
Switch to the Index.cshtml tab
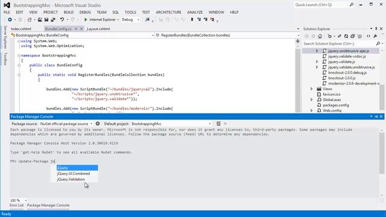point(21,29)
